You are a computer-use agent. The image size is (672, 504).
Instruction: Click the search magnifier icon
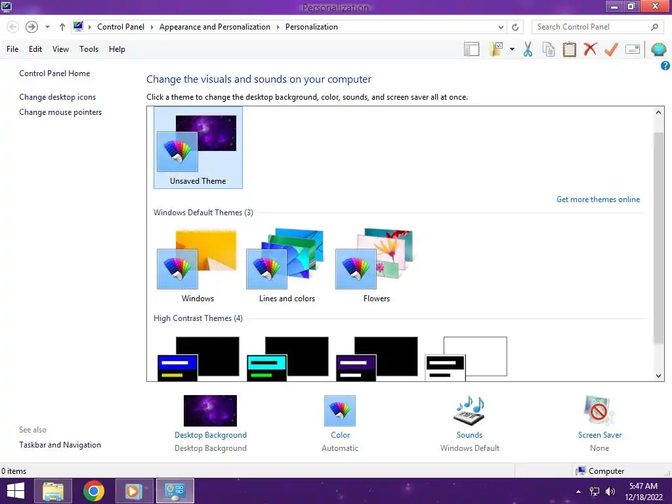[654, 27]
